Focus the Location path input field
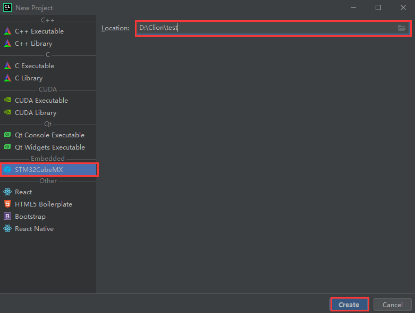This screenshot has width=415, height=313. pyautogui.click(x=273, y=28)
